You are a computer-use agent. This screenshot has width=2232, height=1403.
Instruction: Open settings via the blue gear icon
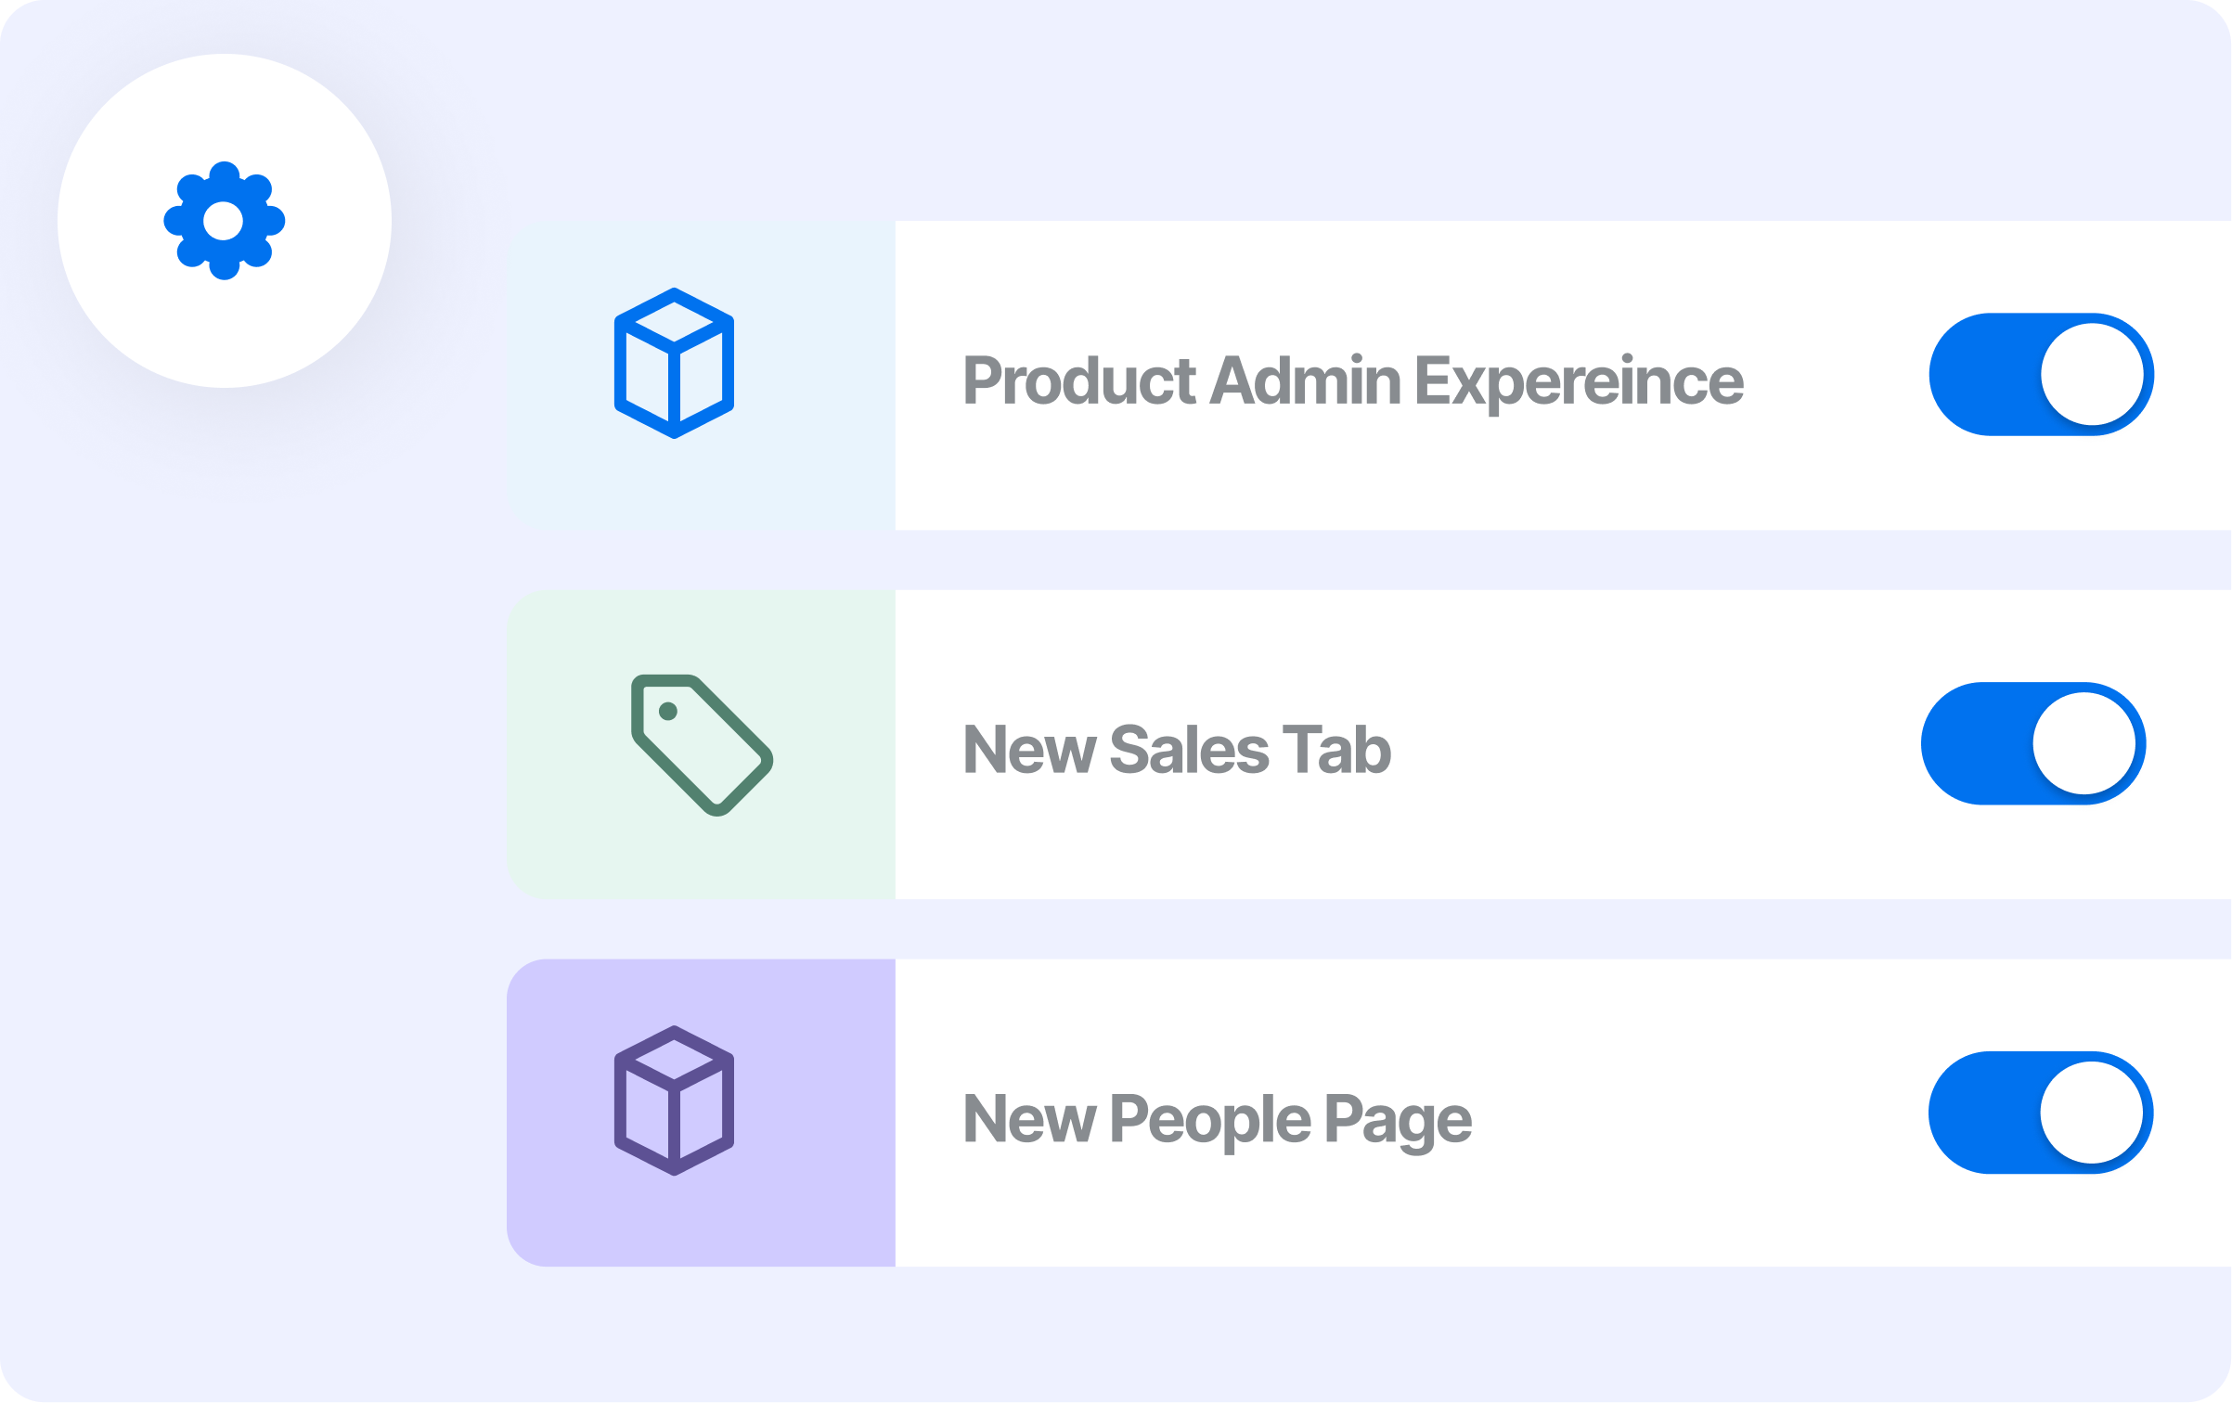click(224, 221)
